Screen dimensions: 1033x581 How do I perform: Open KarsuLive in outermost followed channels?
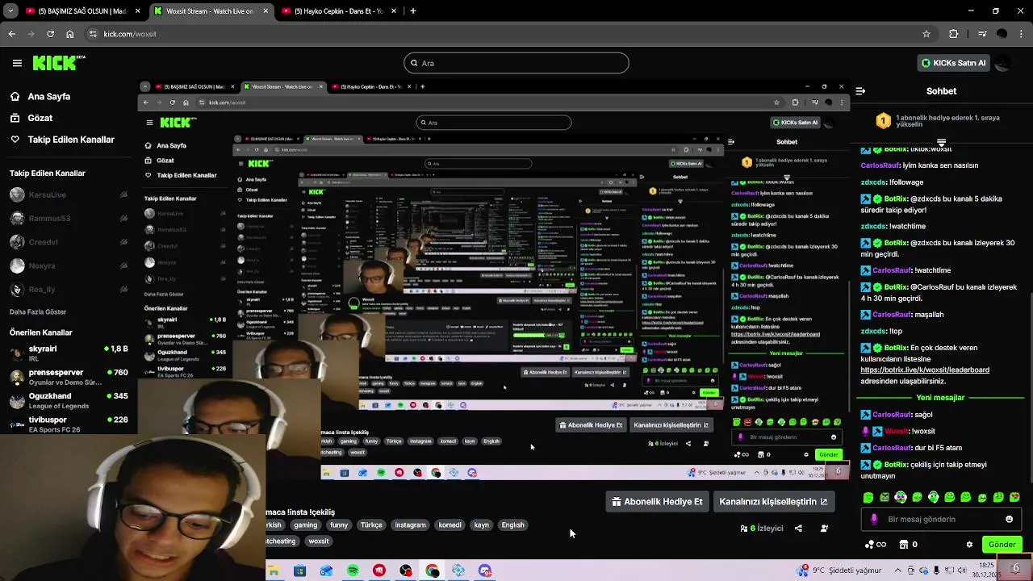(x=69, y=194)
